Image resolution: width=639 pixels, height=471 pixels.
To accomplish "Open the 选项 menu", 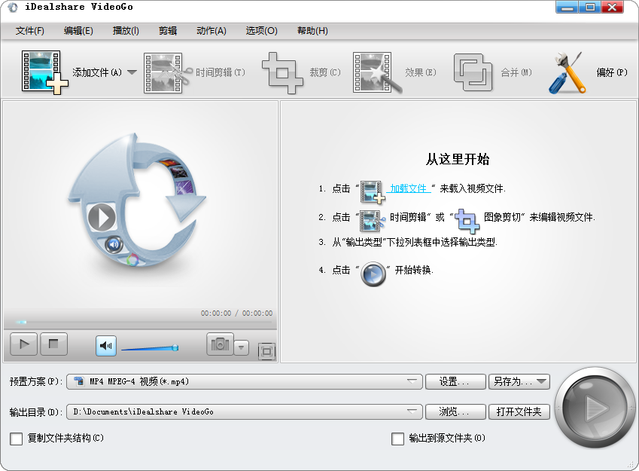I will point(260,31).
